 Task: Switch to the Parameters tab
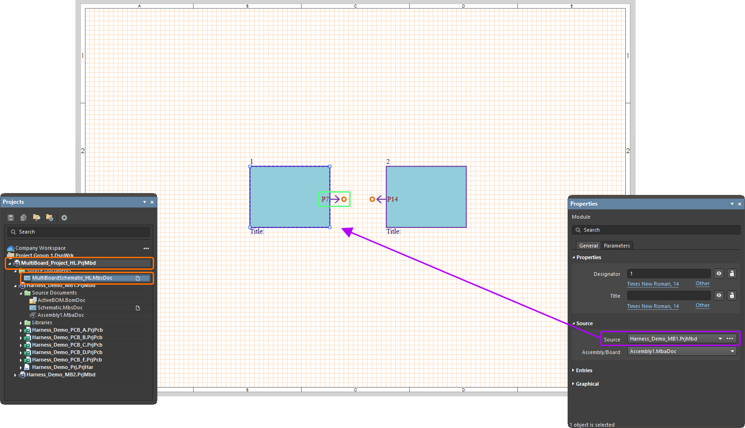point(617,246)
